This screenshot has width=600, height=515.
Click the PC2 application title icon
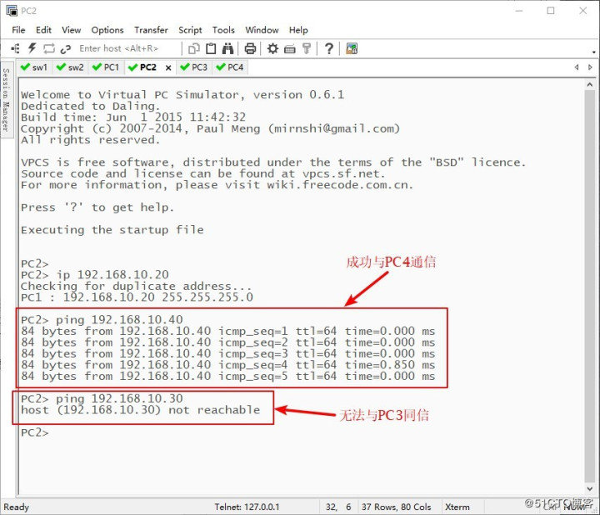[12, 11]
